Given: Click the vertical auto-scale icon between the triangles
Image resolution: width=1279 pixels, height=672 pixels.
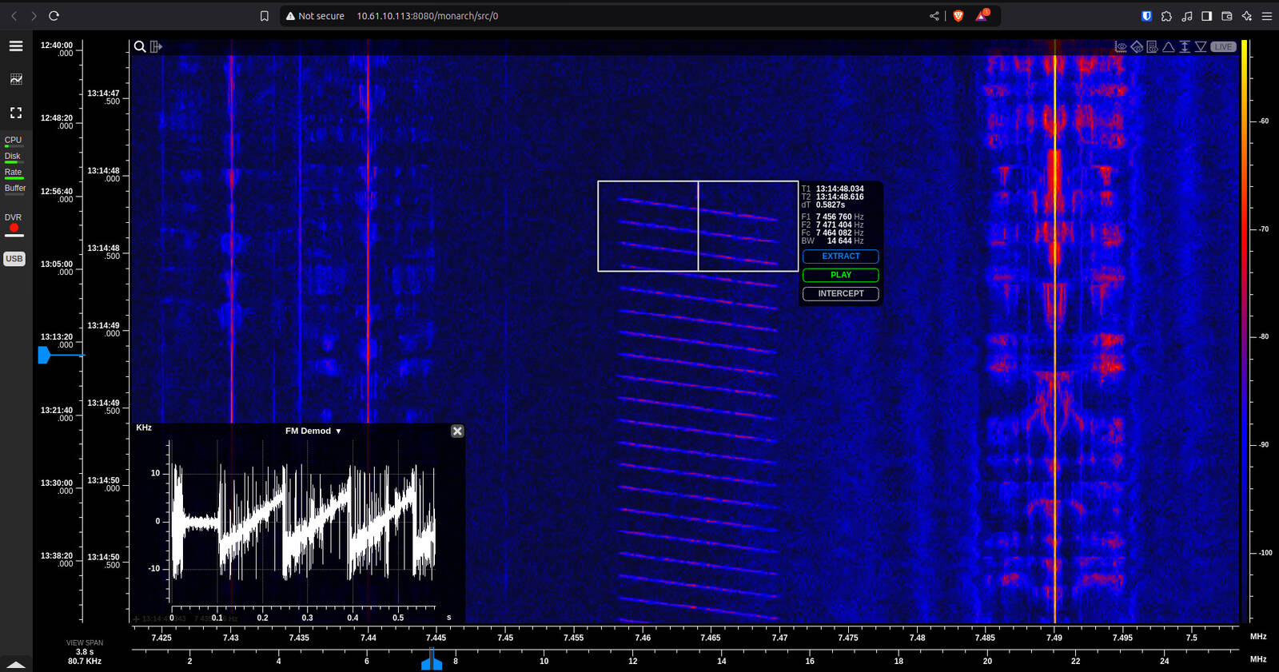Looking at the screenshot, I should point(1185,47).
